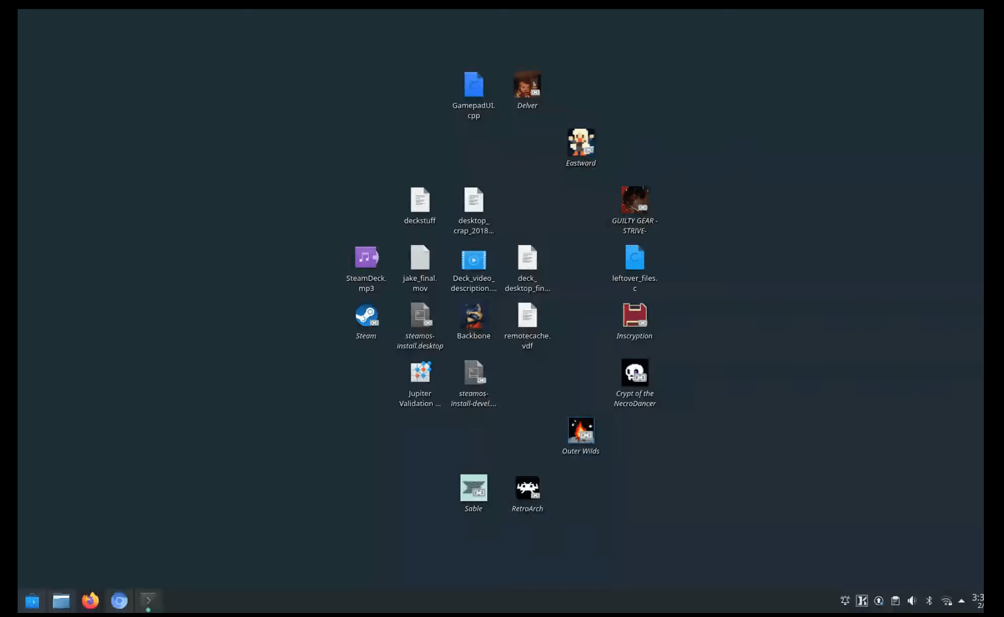Expand hidden system tray icons
1004x617 pixels.
(962, 600)
